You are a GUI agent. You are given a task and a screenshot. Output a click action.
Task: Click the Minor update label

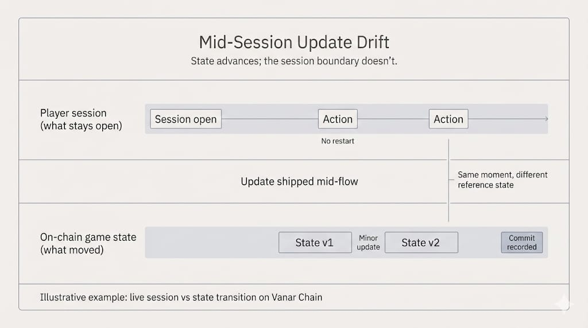pyautogui.click(x=368, y=243)
